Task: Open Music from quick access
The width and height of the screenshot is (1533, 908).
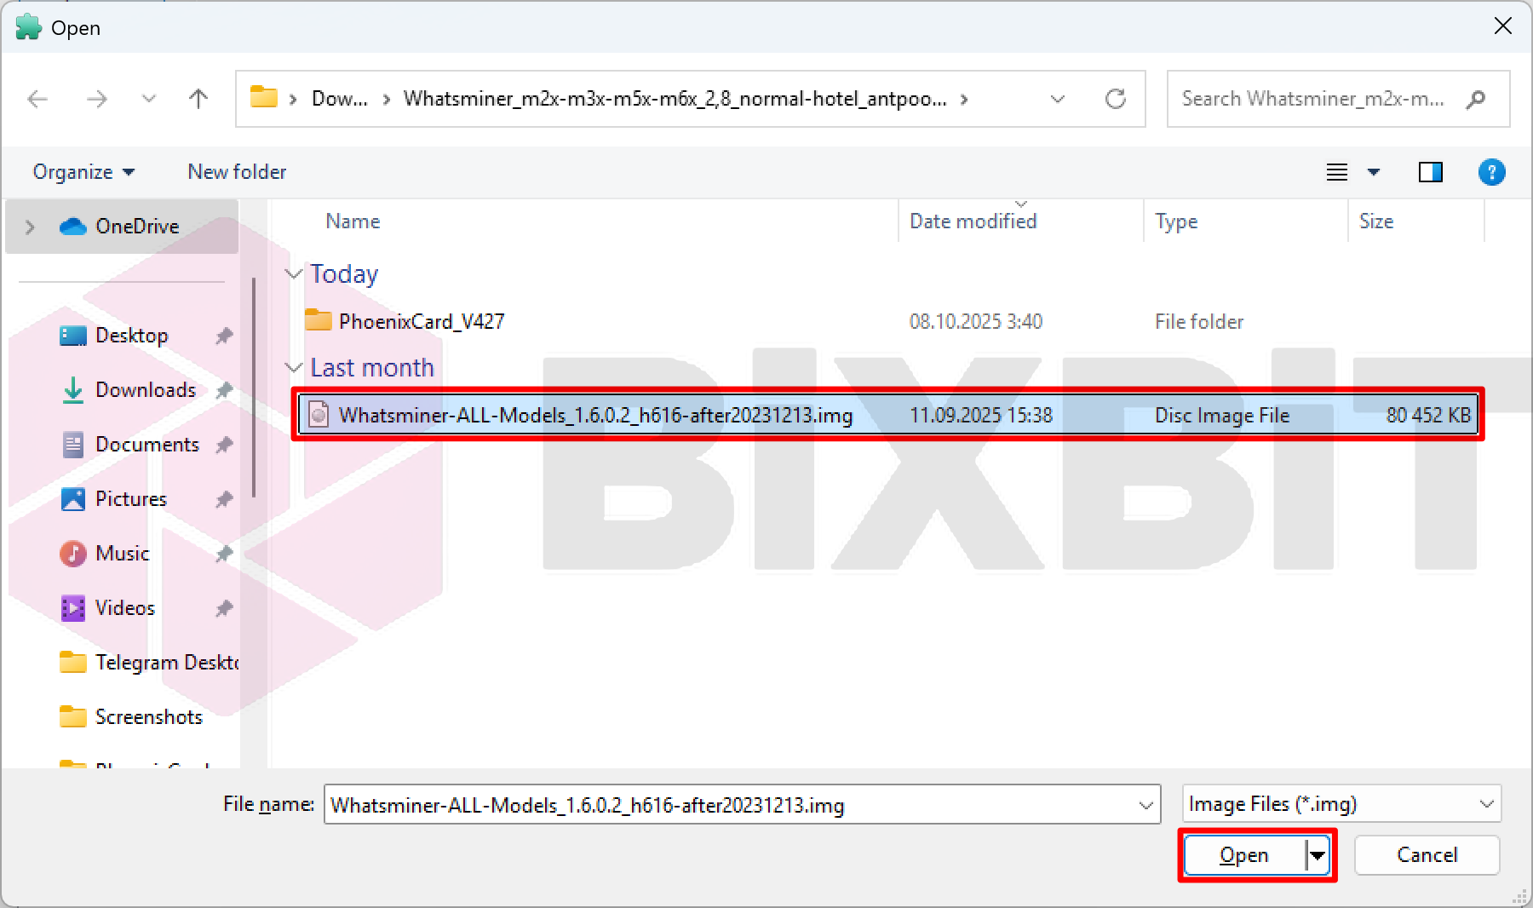Action: (122, 554)
